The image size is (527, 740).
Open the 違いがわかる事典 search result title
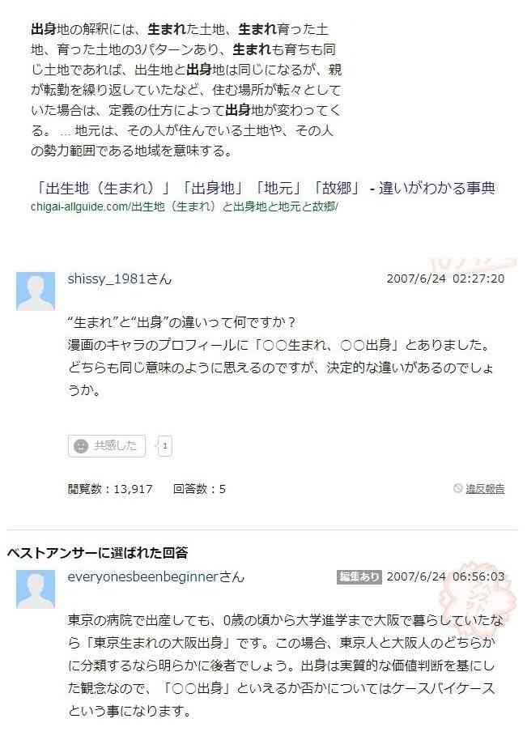click(266, 189)
